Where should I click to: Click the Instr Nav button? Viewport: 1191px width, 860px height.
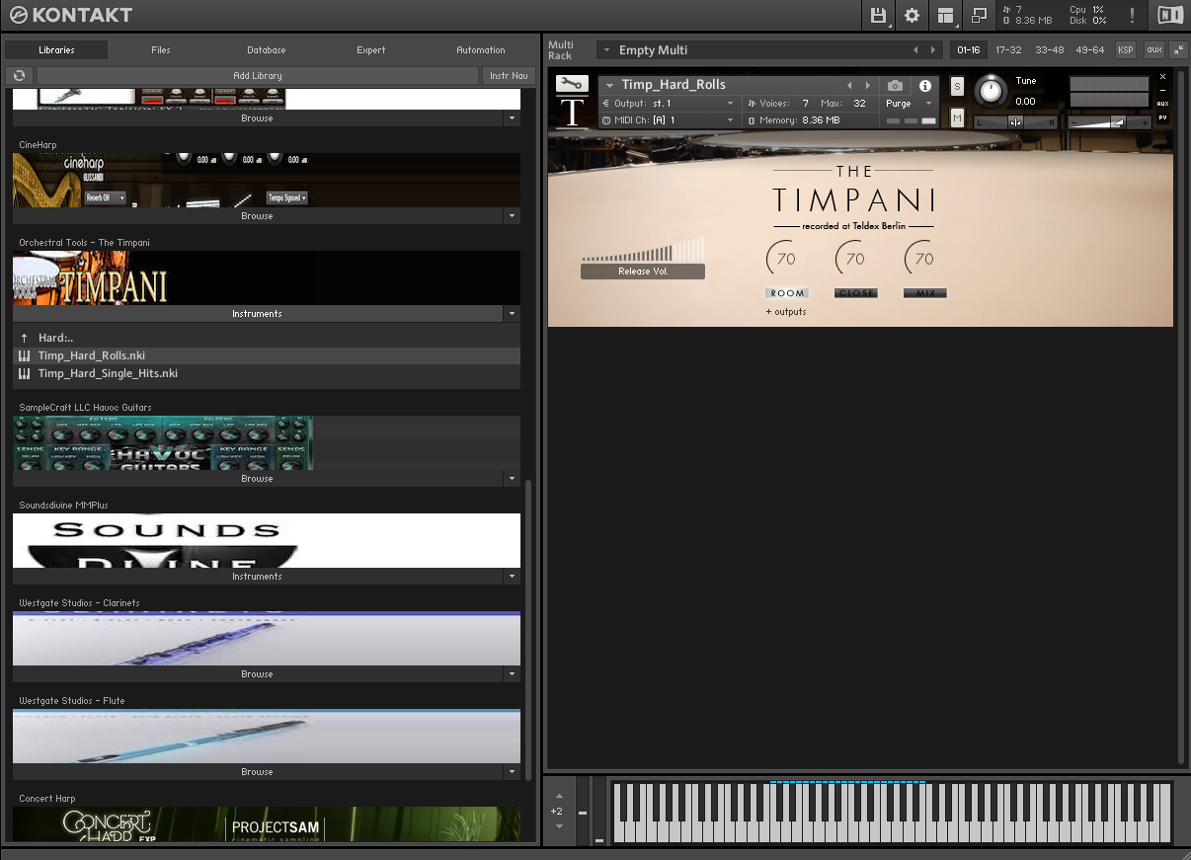(x=508, y=75)
